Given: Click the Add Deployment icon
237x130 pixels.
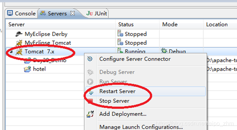Looking at the screenshot, I should tap(90, 114).
